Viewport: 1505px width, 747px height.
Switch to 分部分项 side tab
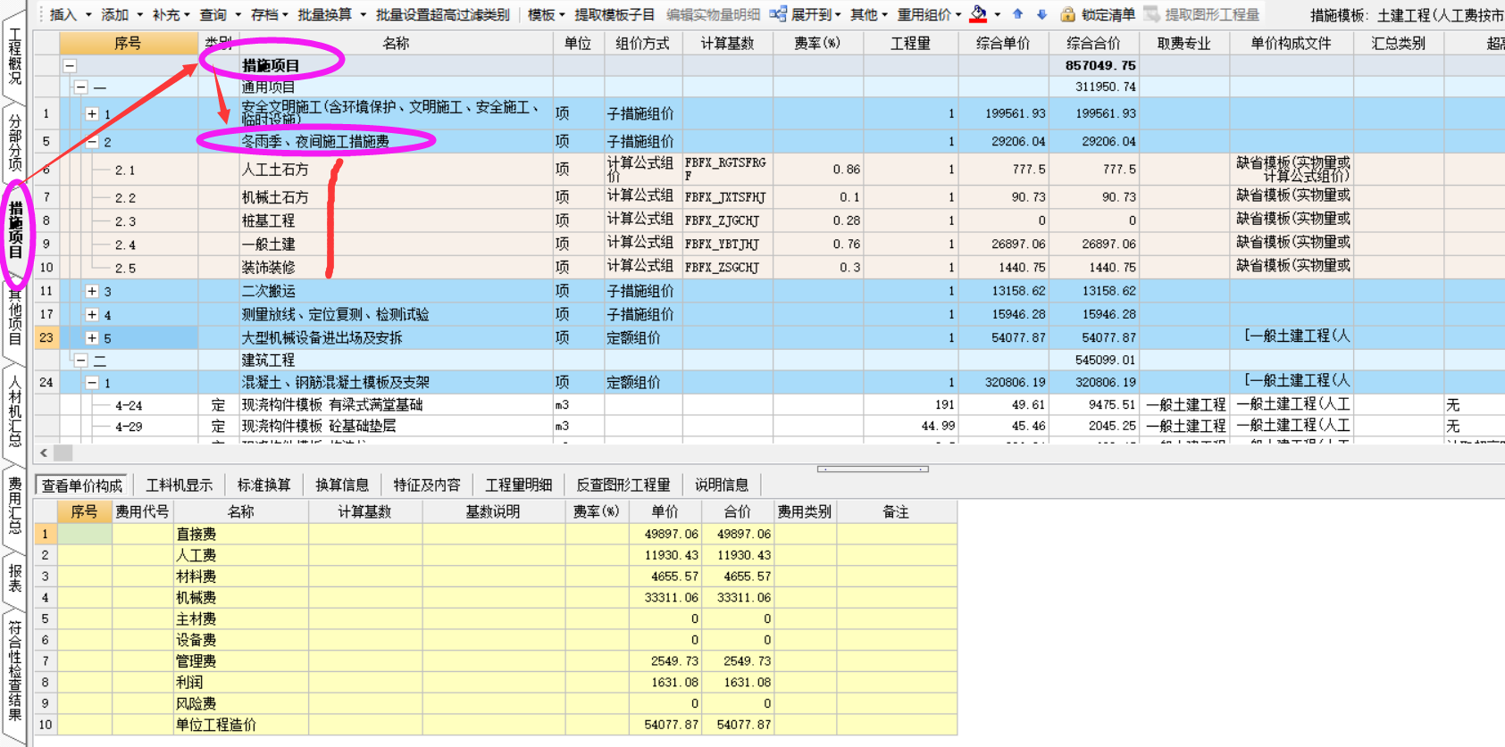point(15,142)
